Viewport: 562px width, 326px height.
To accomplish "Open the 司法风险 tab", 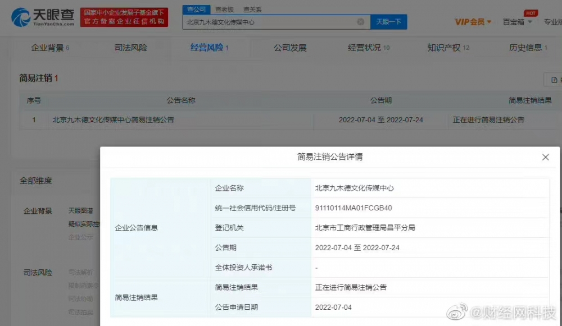I will [129, 48].
